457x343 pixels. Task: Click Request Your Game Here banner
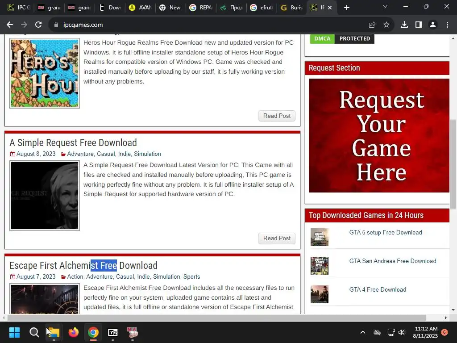(x=379, y=136)
